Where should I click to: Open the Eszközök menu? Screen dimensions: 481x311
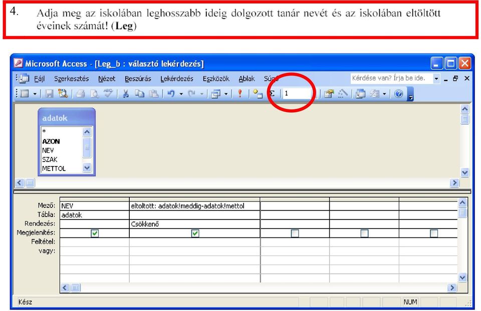click(216, 78)
